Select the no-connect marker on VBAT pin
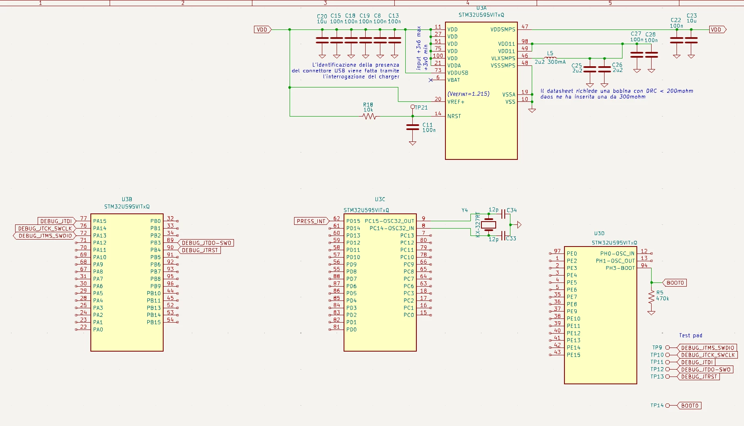The image size is (744, 426). pyautogui.click(x=431, y=80)
